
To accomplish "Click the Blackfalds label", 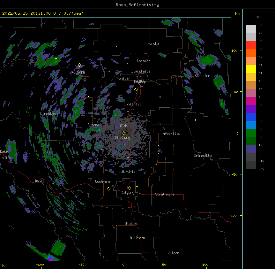I will click(x=141, y=71).
